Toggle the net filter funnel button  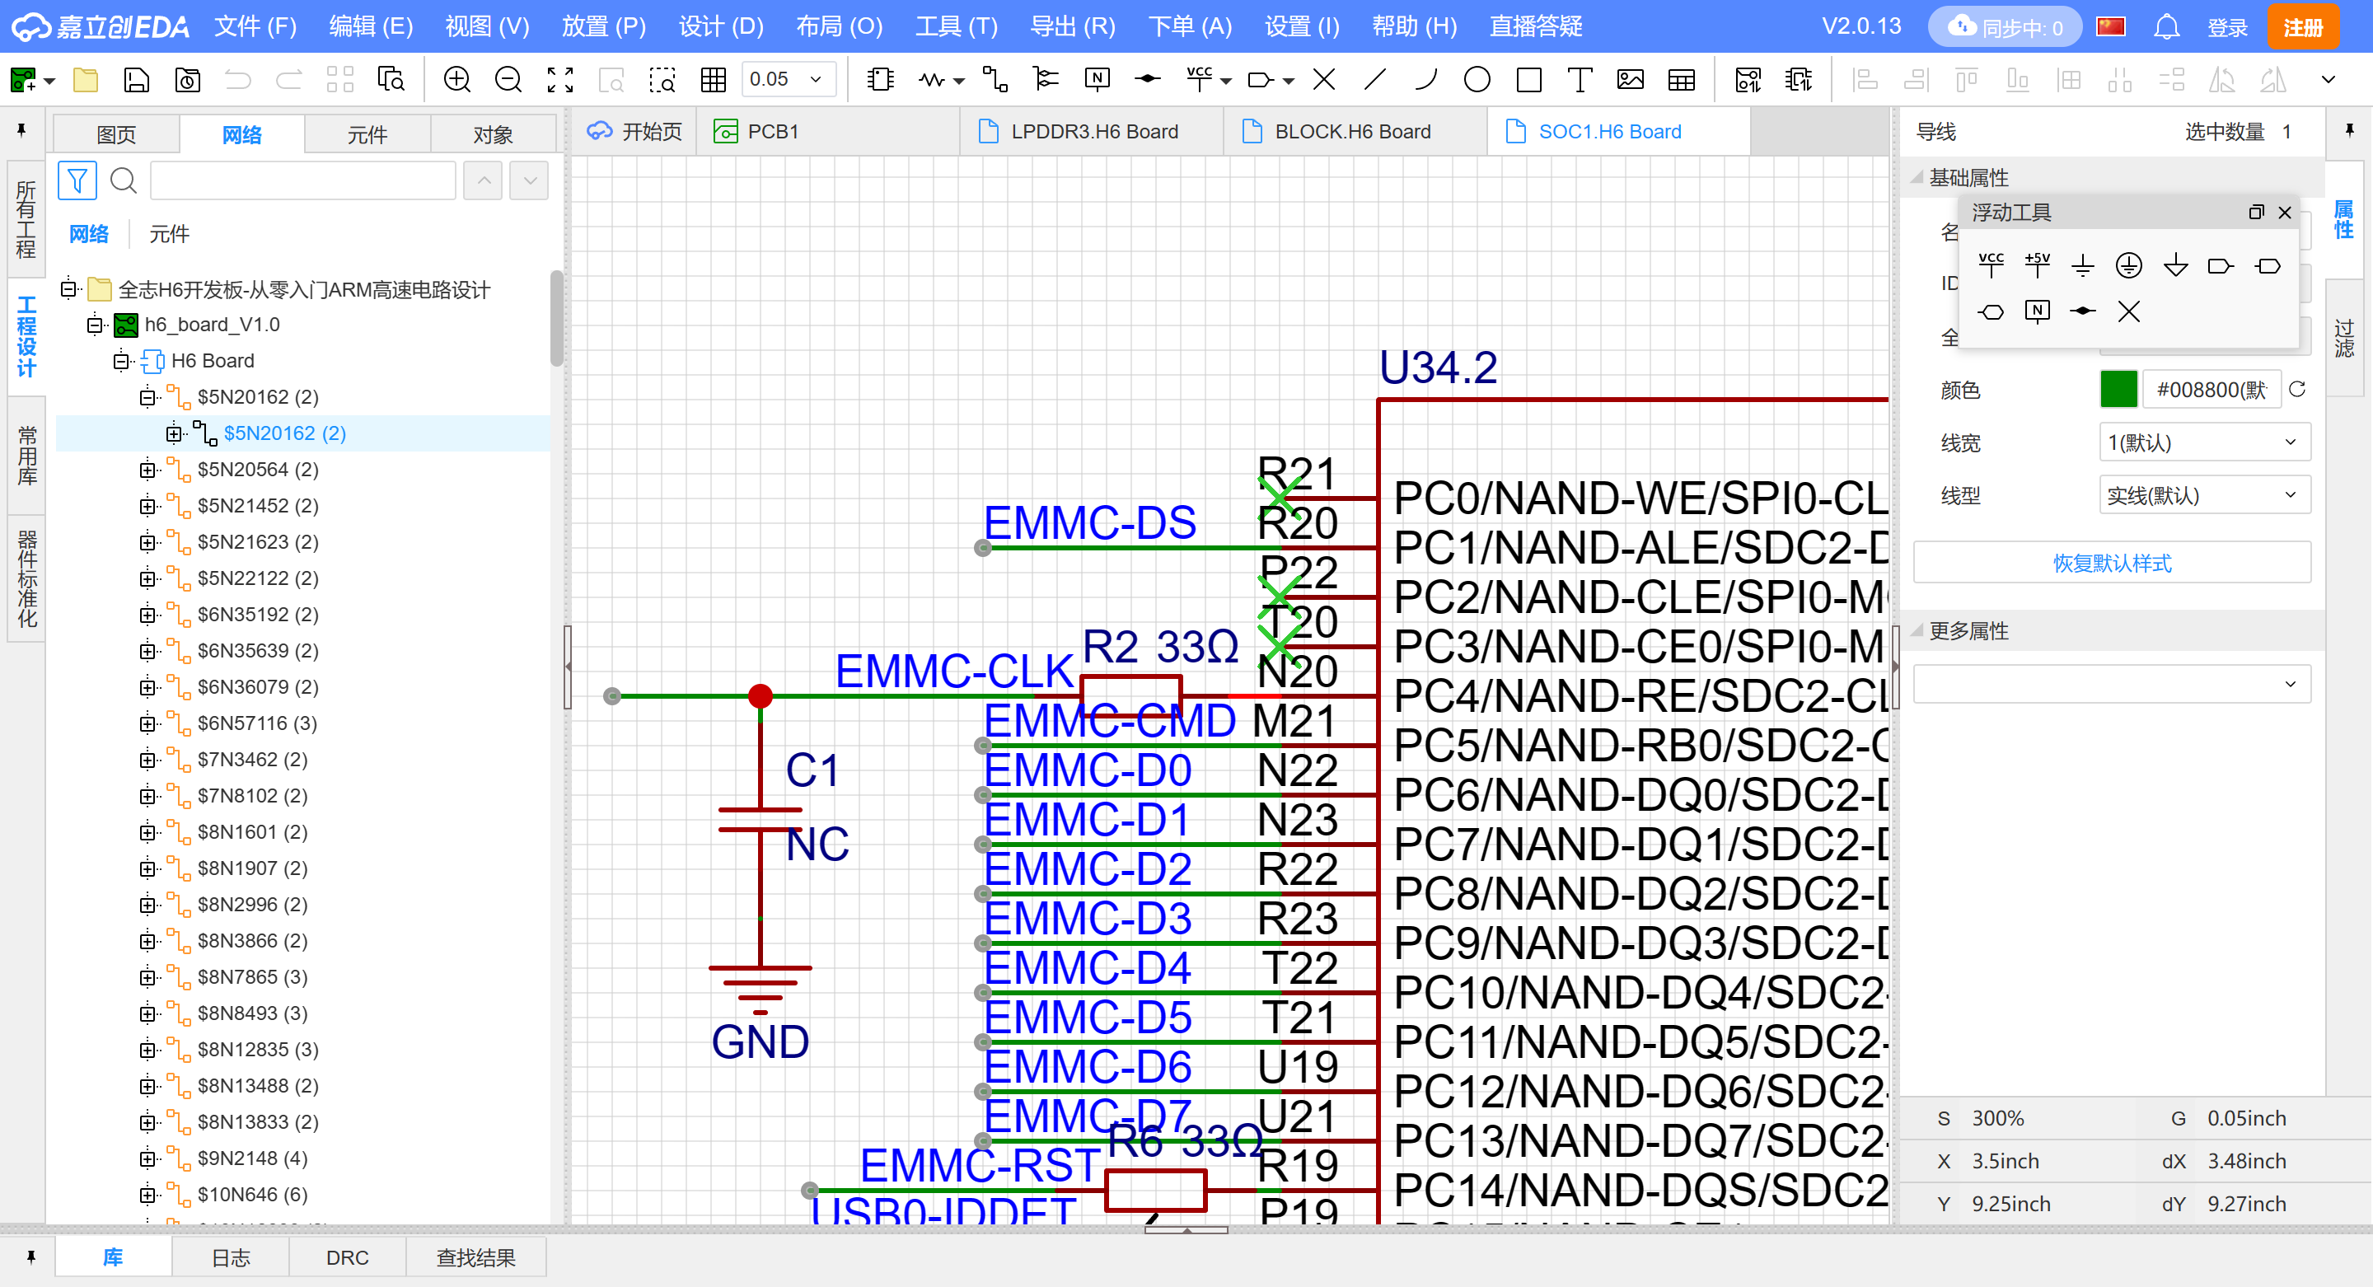[x=77, y=180]
